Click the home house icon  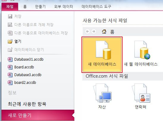(x=104, y=32)
